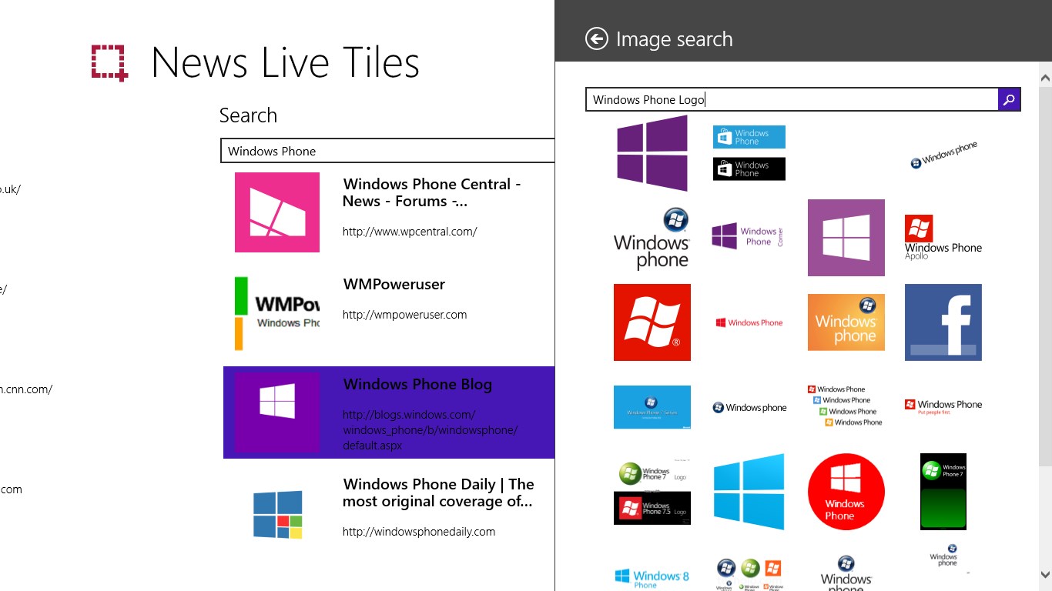
Task: Select the Facebook logo in image results
Action: [x=943, y=322]
